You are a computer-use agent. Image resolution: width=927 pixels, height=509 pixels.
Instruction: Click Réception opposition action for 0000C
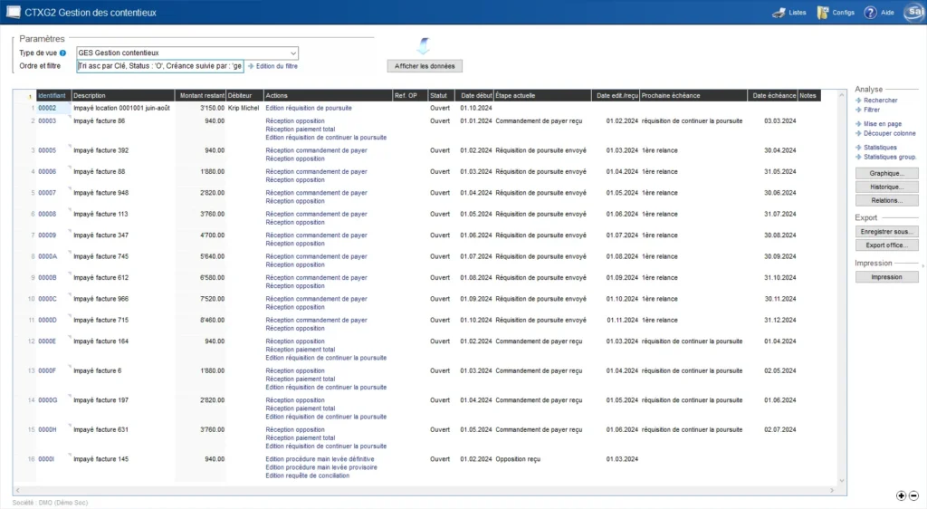295,307
